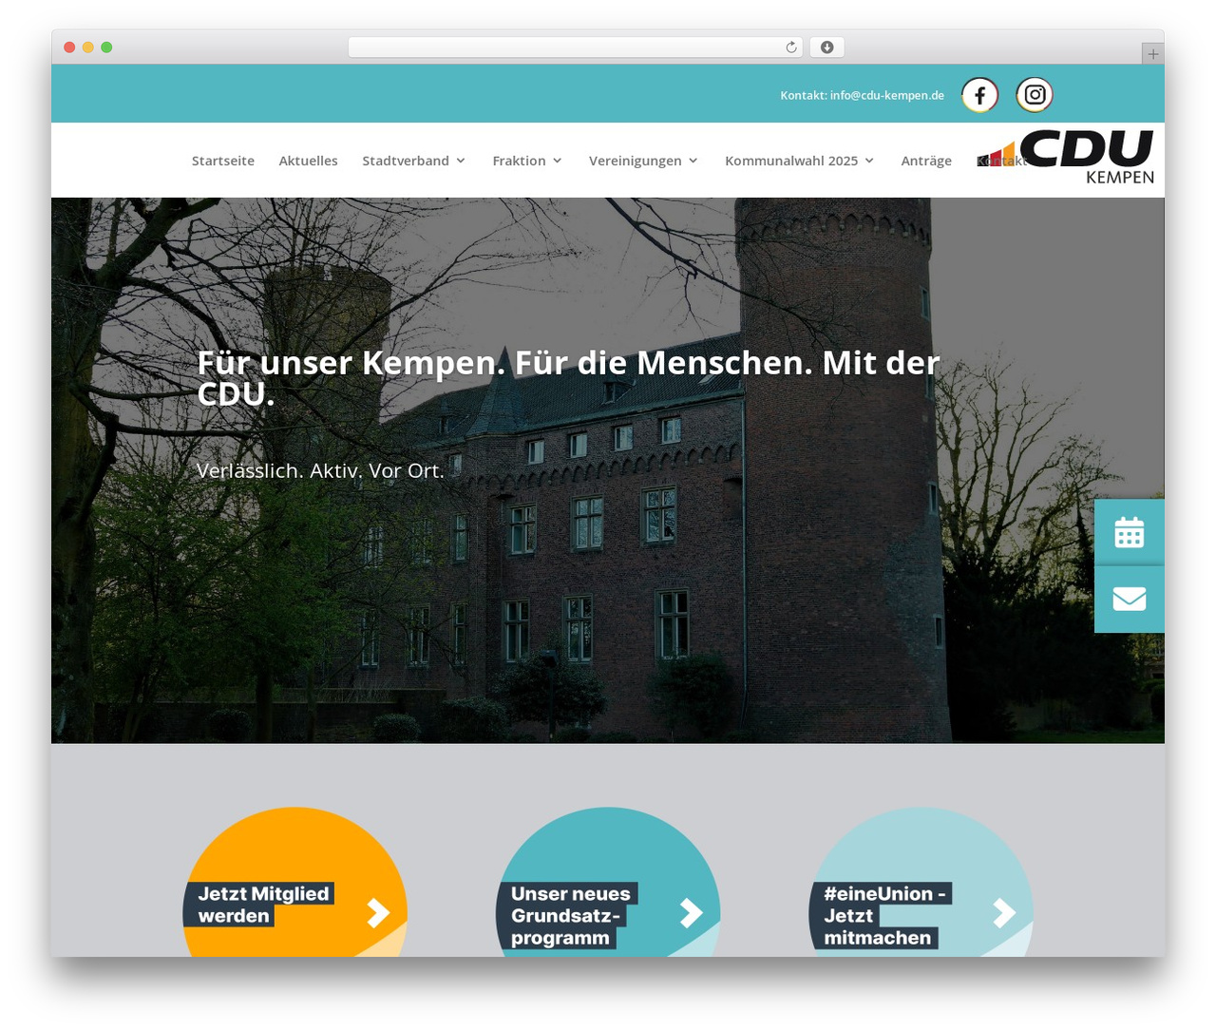This screenshot has width=1216, height=1030.
Task: Open the Anträge menu item
Action: pos(926,161)
